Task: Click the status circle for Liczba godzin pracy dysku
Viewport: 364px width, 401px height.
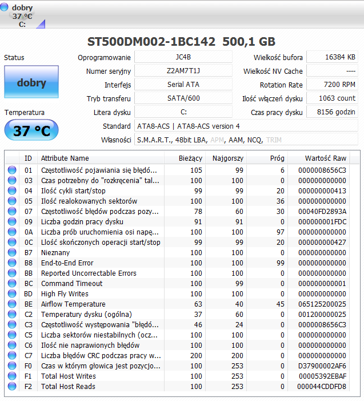Action: click(12, 221)
